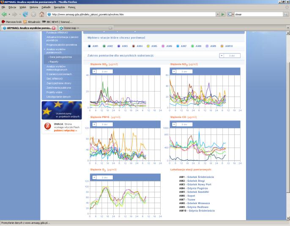
Task: Go to the Home page icon
Action: [x=41, y=14]
